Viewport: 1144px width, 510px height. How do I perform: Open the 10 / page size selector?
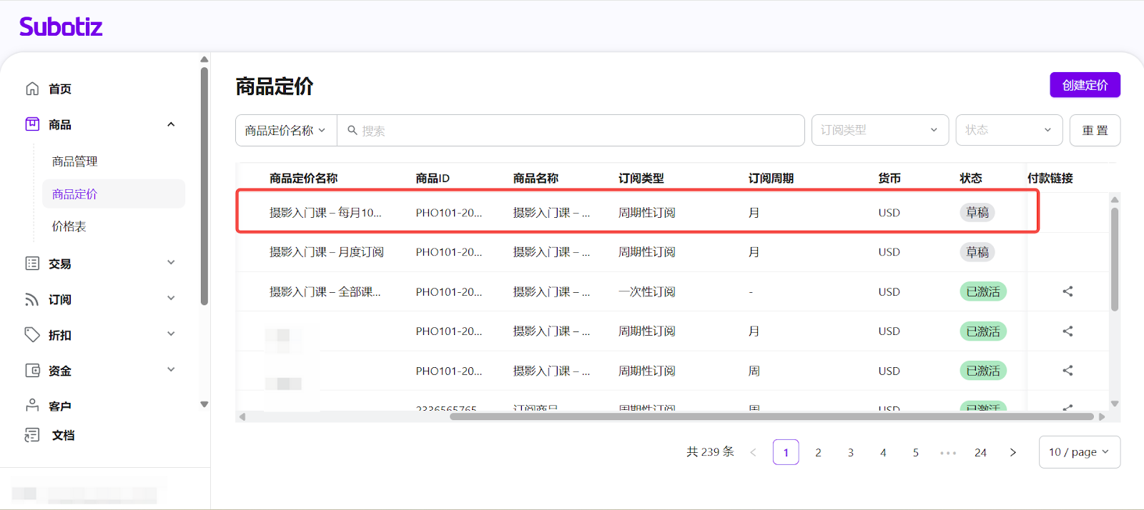[x=1079, y=452]
